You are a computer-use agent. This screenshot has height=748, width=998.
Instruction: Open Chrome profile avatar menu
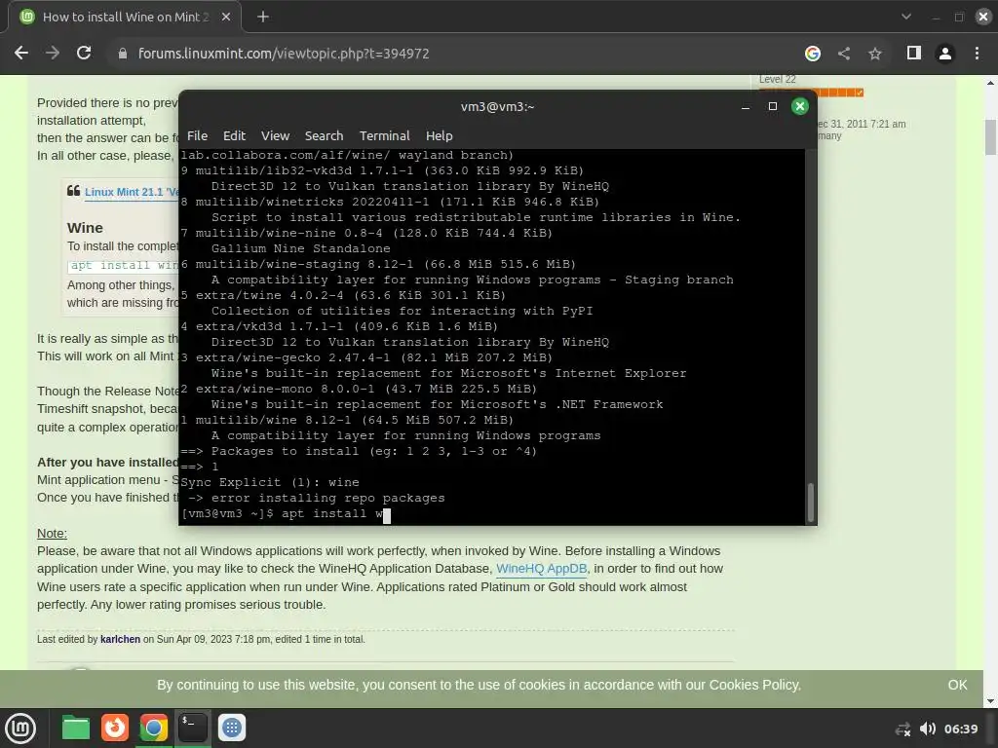945,54
